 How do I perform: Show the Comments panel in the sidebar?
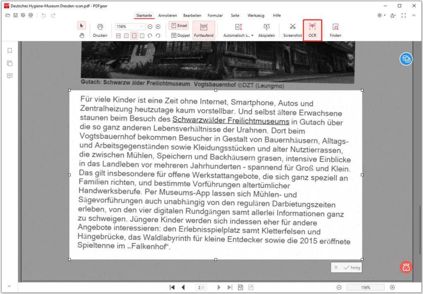(x=10, y=76)
